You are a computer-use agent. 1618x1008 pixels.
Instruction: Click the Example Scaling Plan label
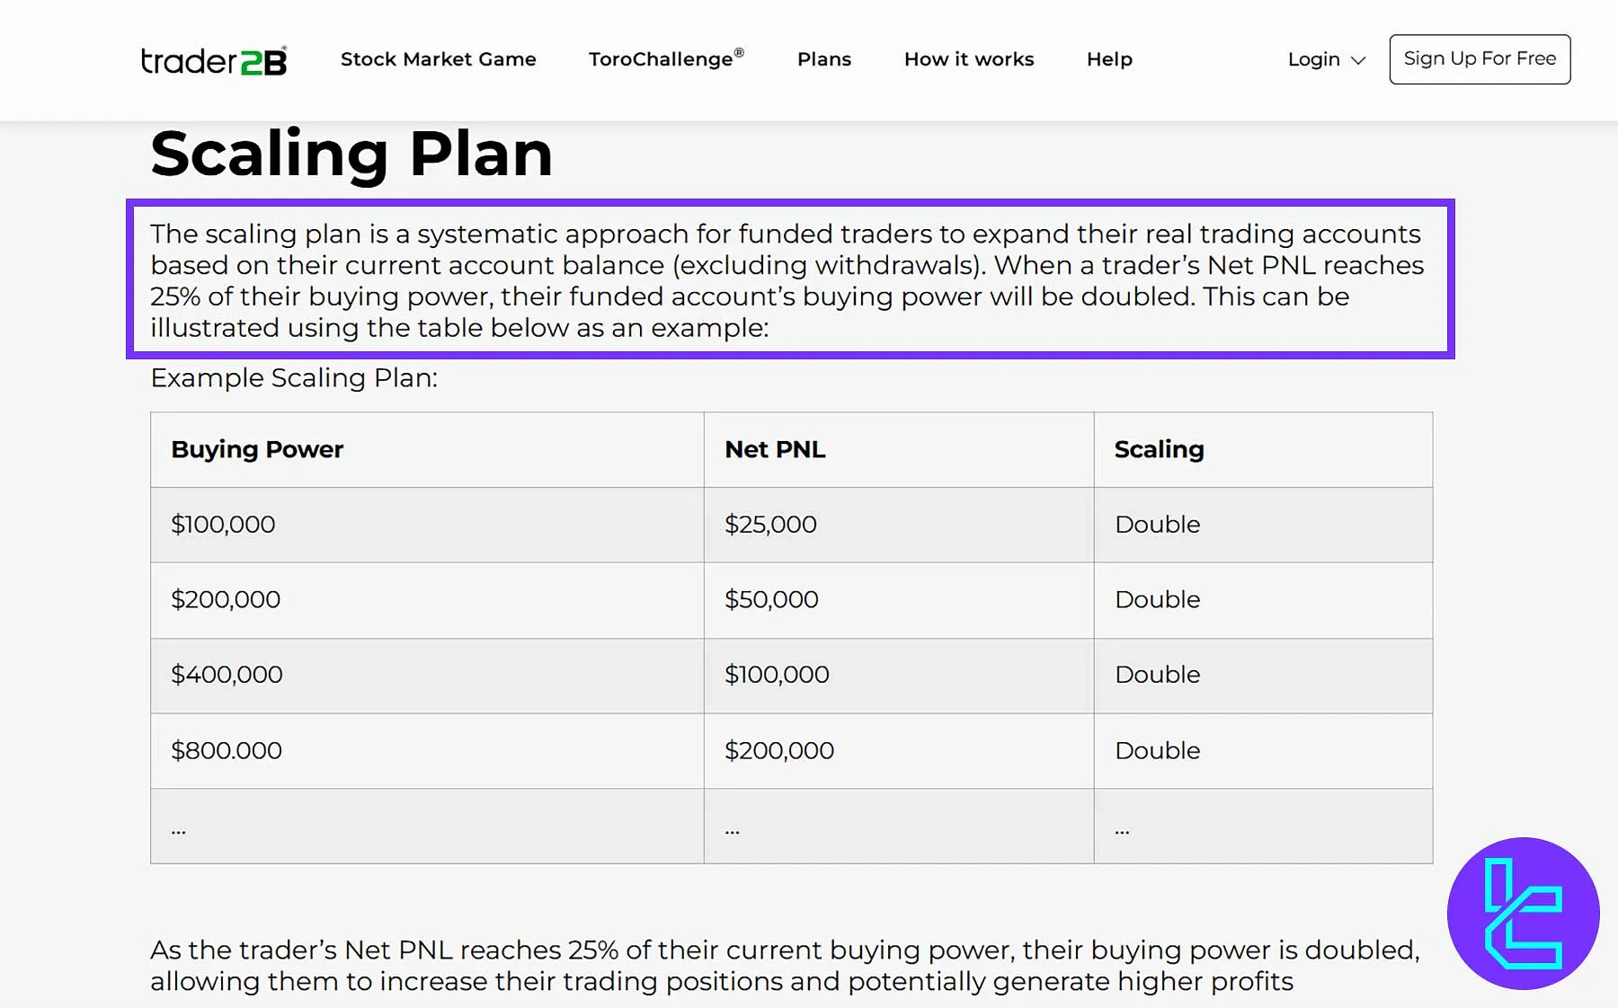coord(294,378)
